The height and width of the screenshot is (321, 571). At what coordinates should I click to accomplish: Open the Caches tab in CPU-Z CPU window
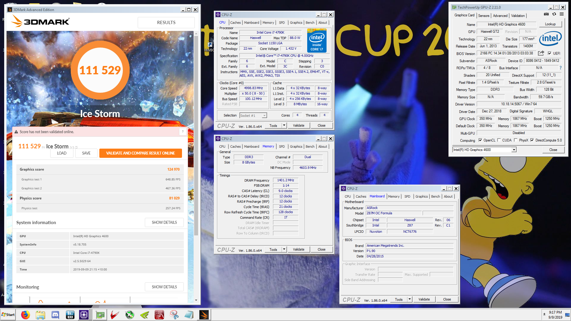point(235,23)
